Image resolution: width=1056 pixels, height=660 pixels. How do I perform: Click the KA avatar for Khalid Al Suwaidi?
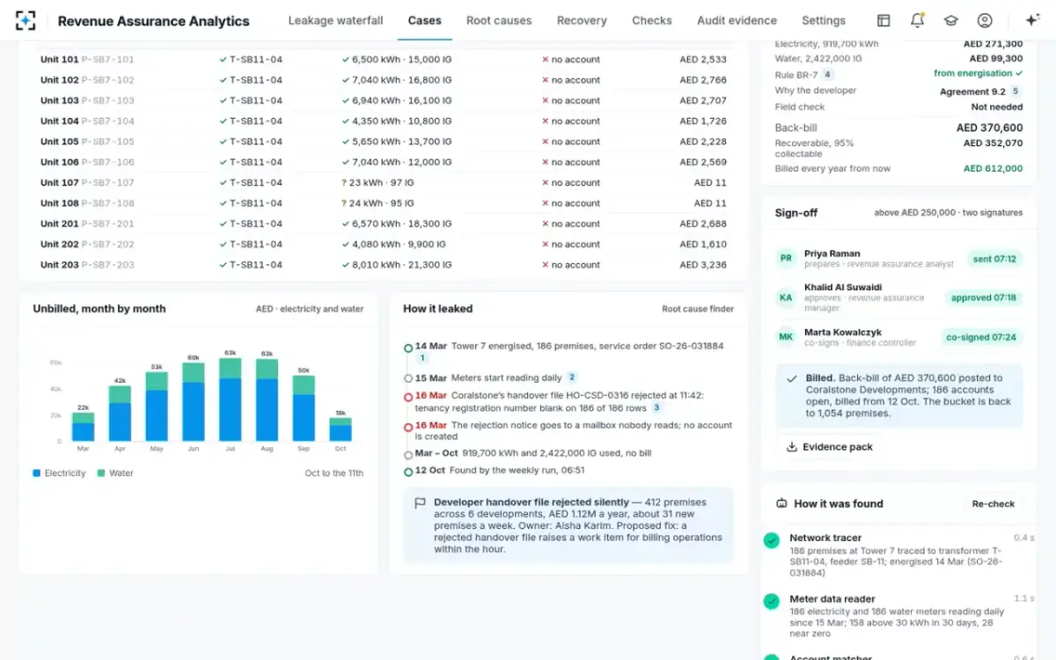point(785,297)
